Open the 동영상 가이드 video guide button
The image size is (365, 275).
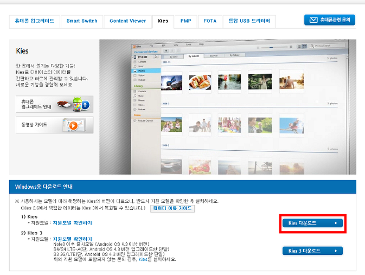click(x=54, y=125)
